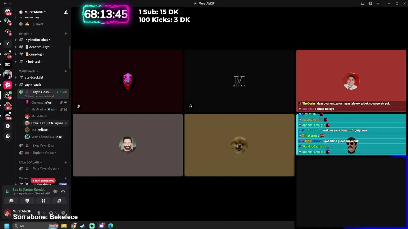Image resolution: width=408 pixels, height=229 pixels.
Task: Disconnect from voice with the hang-up icon
Action: pyautogui.click(x=63, y=191)
